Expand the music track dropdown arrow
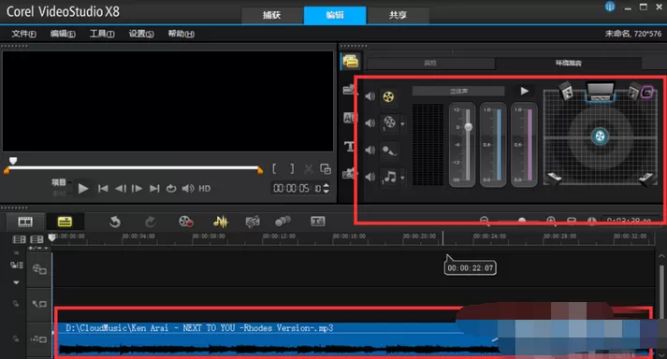The width and height of the screenshot is (667, 359). click(402, 178)
